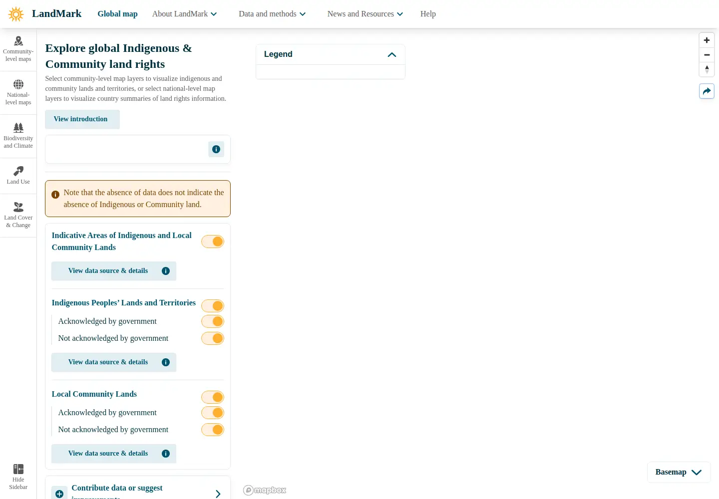Screen dimensions: 719x499
Task: Reset map bearing compass icon
Action: click(x=707, y=69)
